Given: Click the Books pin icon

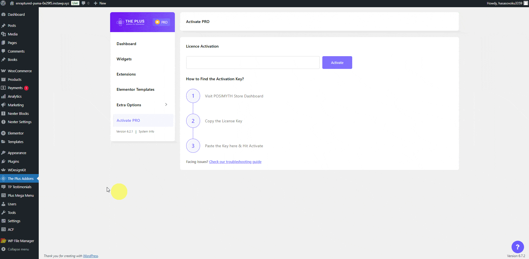Looking at the screenshot, I should pos(3,59).
